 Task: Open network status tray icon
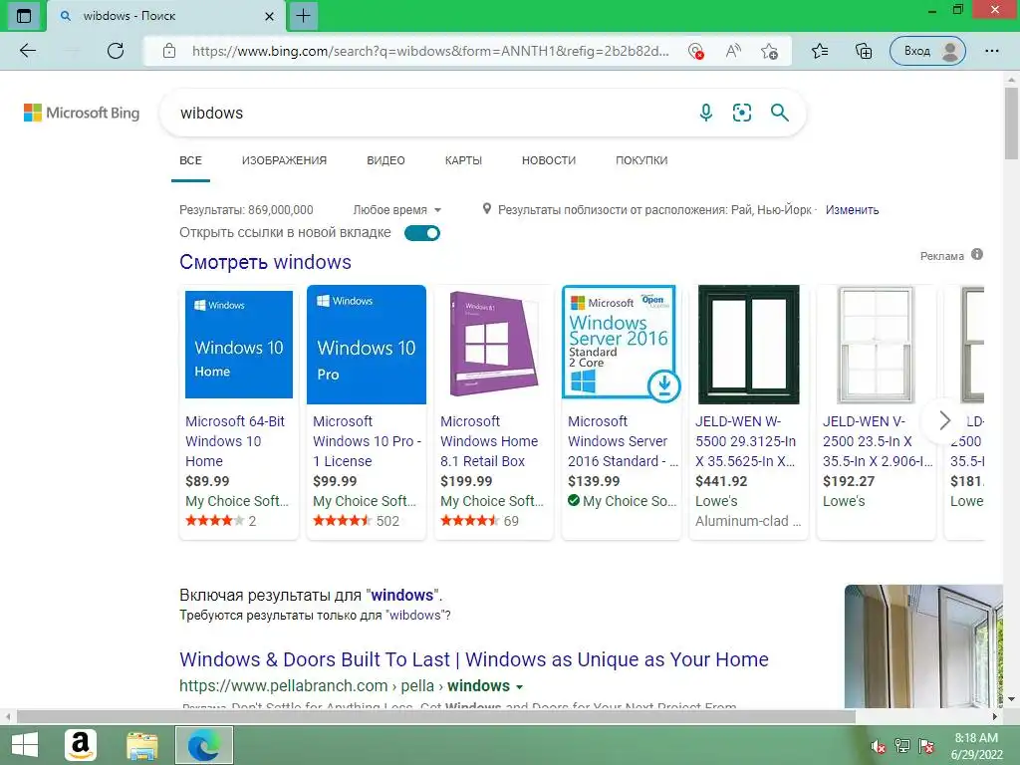902,746
